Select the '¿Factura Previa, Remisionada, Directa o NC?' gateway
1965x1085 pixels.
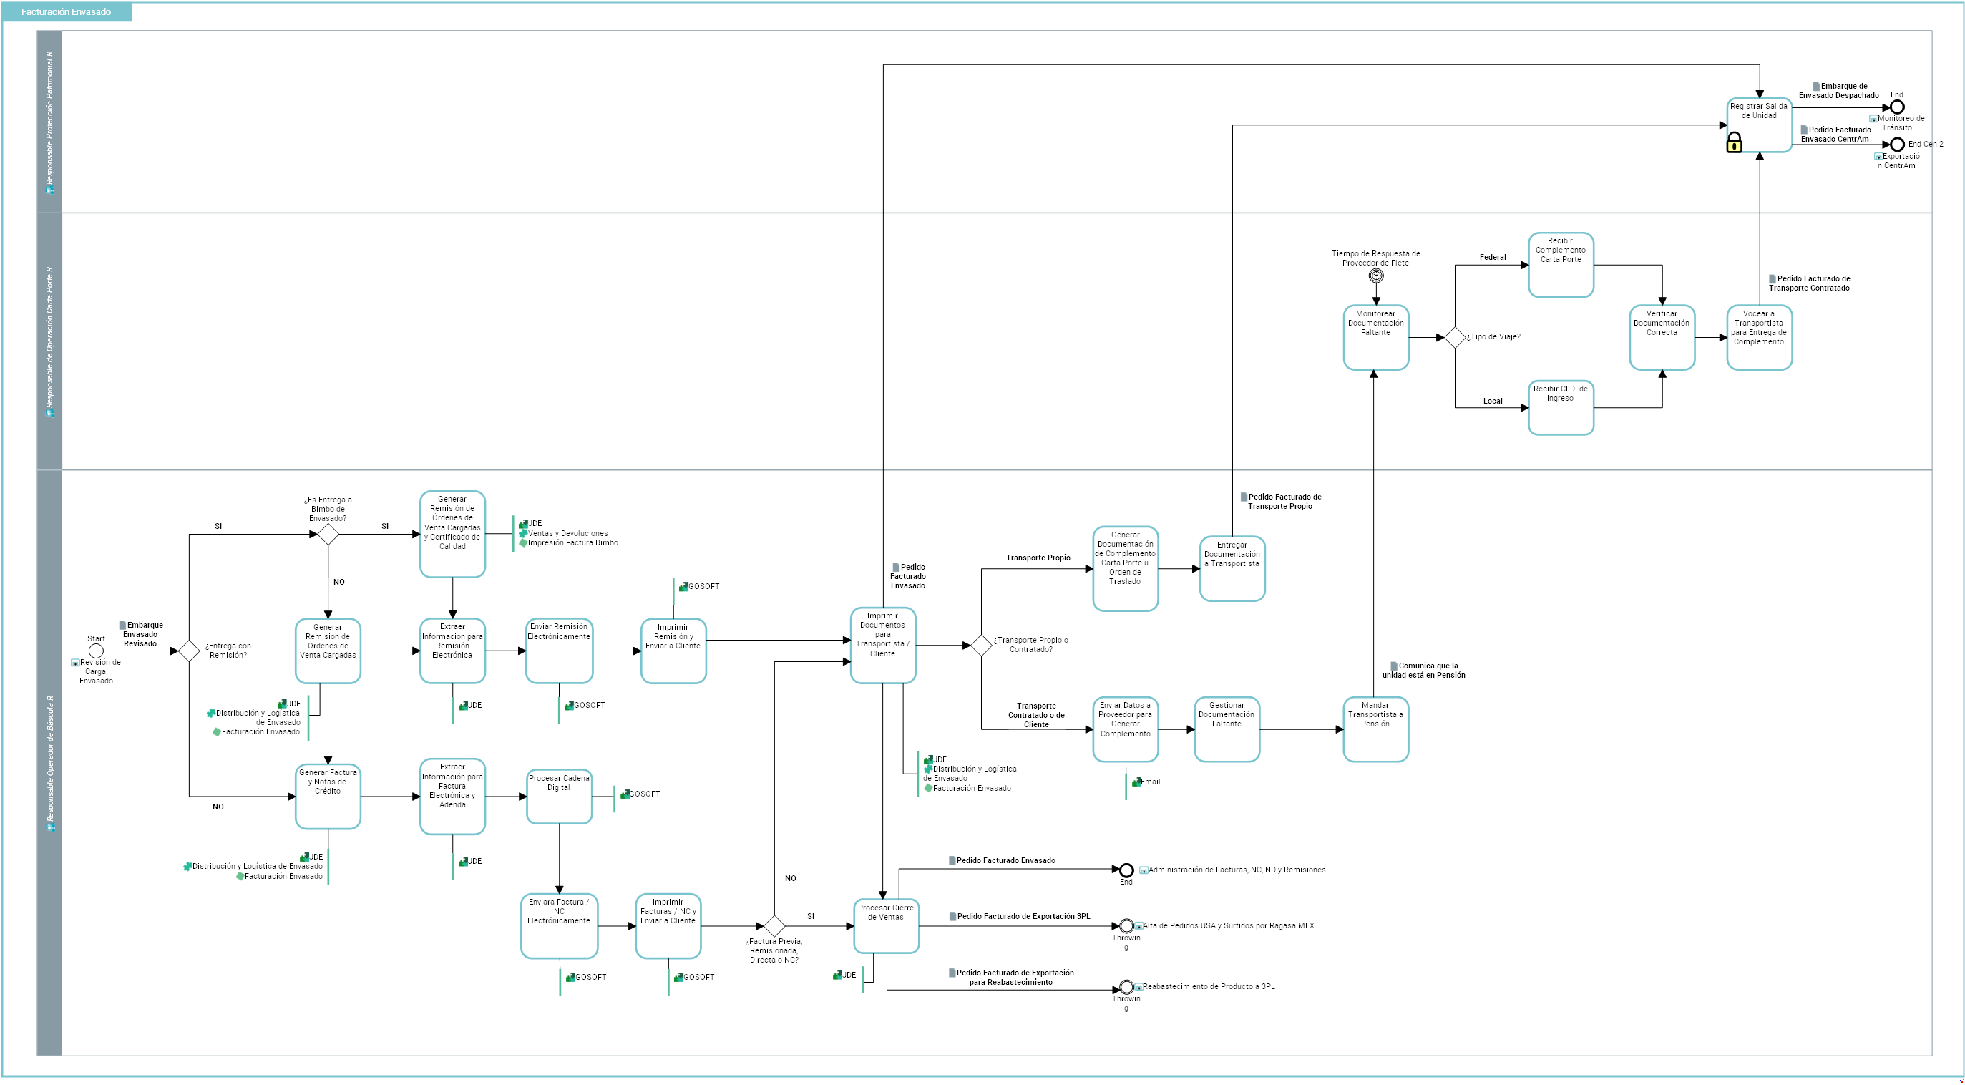pyautogui.click(x=774, y=926)
